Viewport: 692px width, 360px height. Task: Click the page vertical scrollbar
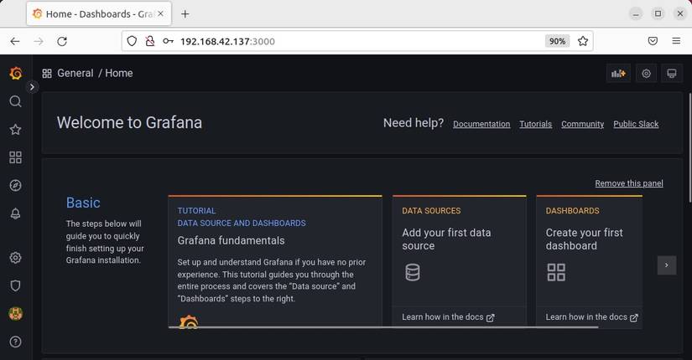click(x=689, y=146)
